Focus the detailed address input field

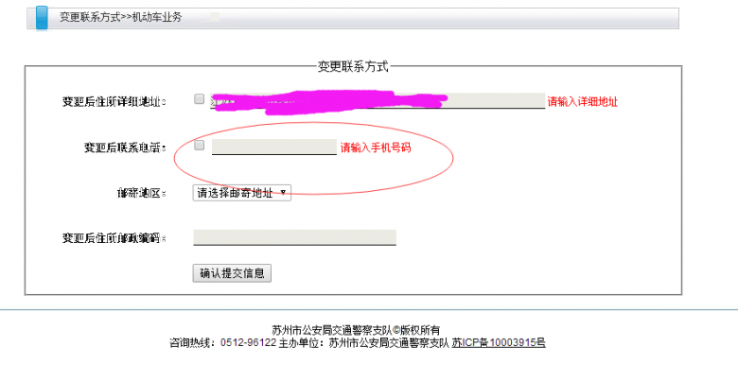378,100
